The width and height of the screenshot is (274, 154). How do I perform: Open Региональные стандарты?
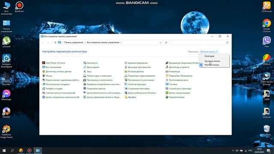click(56, 84)
